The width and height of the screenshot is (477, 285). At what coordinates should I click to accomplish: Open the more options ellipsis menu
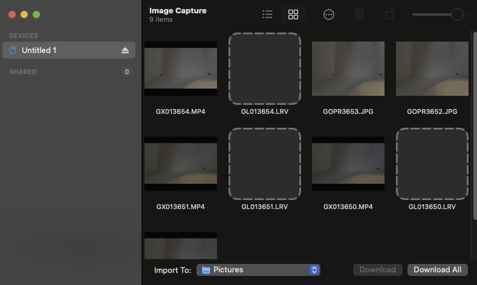[x=328, y=14]
